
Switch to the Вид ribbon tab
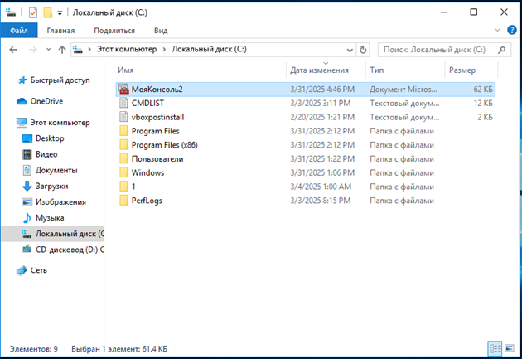tap(161, 31)
